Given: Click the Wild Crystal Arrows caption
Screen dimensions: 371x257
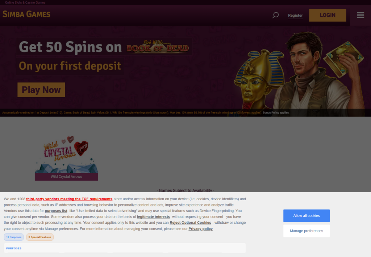Looking at the screenshot, I should pyautogui.click(x=67, y=177).
